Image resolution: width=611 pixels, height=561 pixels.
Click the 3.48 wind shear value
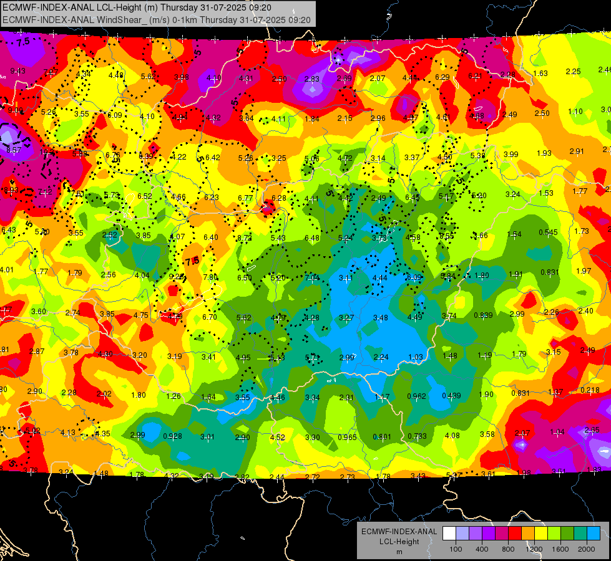click(x=380, y=318)
